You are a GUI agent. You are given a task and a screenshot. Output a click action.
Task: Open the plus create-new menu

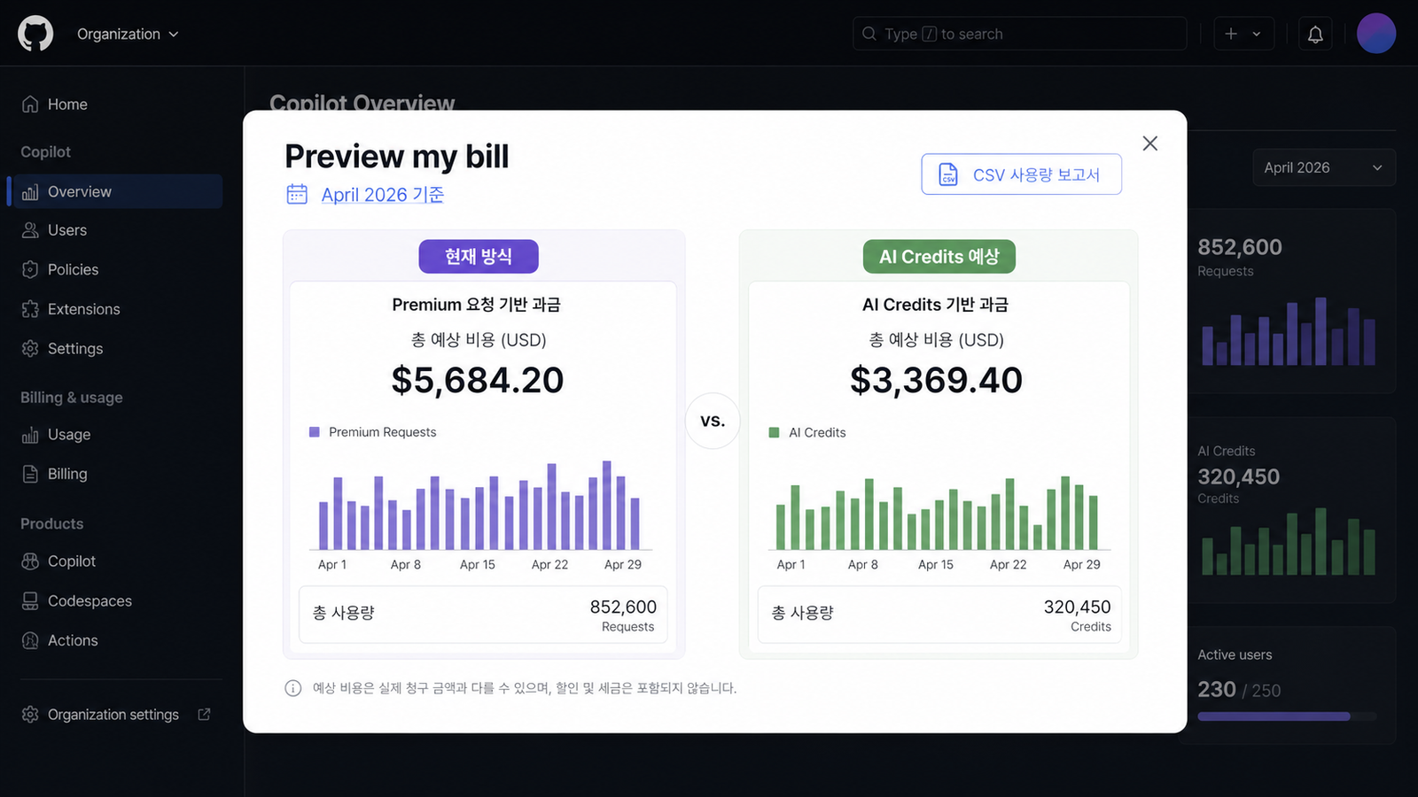[1243, 34]
